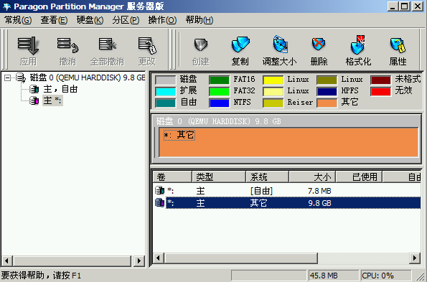Open the 帮助(H) menu
427x282 pixels.
click(x=200, y=20)
